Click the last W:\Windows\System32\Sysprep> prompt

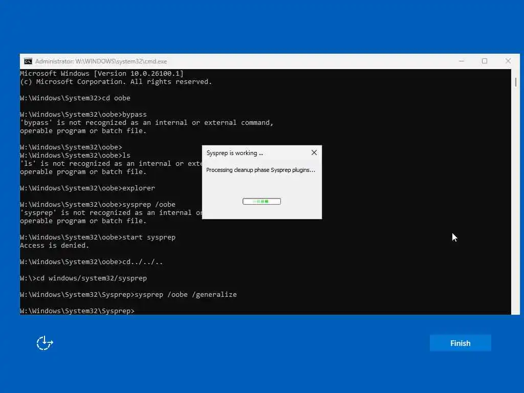(x=77, y=311)
